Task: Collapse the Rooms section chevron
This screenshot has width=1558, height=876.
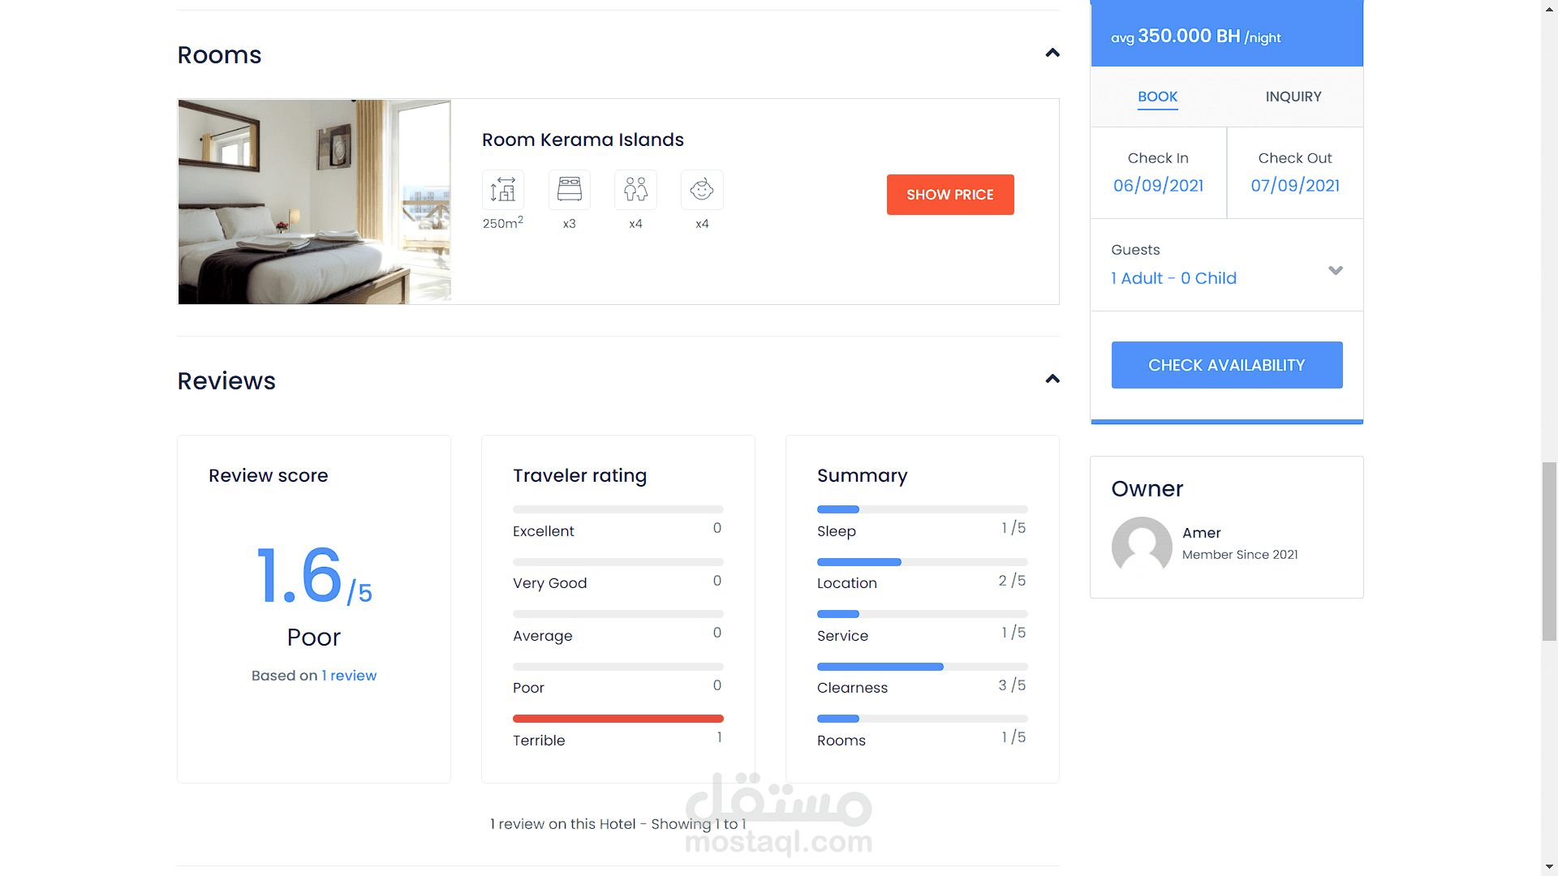Action: click(x=1052, y=54)
